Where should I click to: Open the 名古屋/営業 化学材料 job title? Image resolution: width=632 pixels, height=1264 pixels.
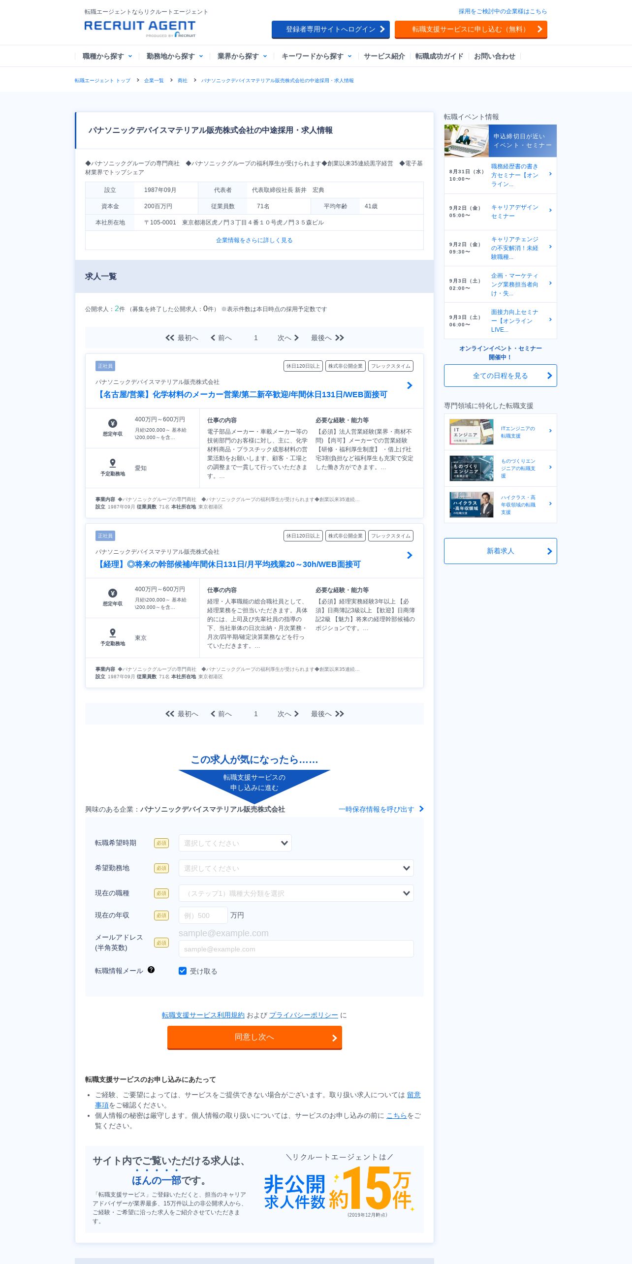[x=241, y=394]
